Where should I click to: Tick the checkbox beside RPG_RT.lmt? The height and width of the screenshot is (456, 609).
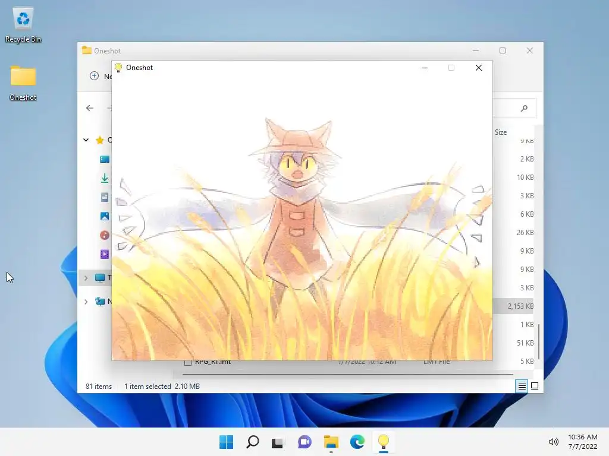click(188, 363)
